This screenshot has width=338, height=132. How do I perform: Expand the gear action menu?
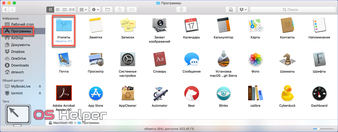click(x=95, y=9)
